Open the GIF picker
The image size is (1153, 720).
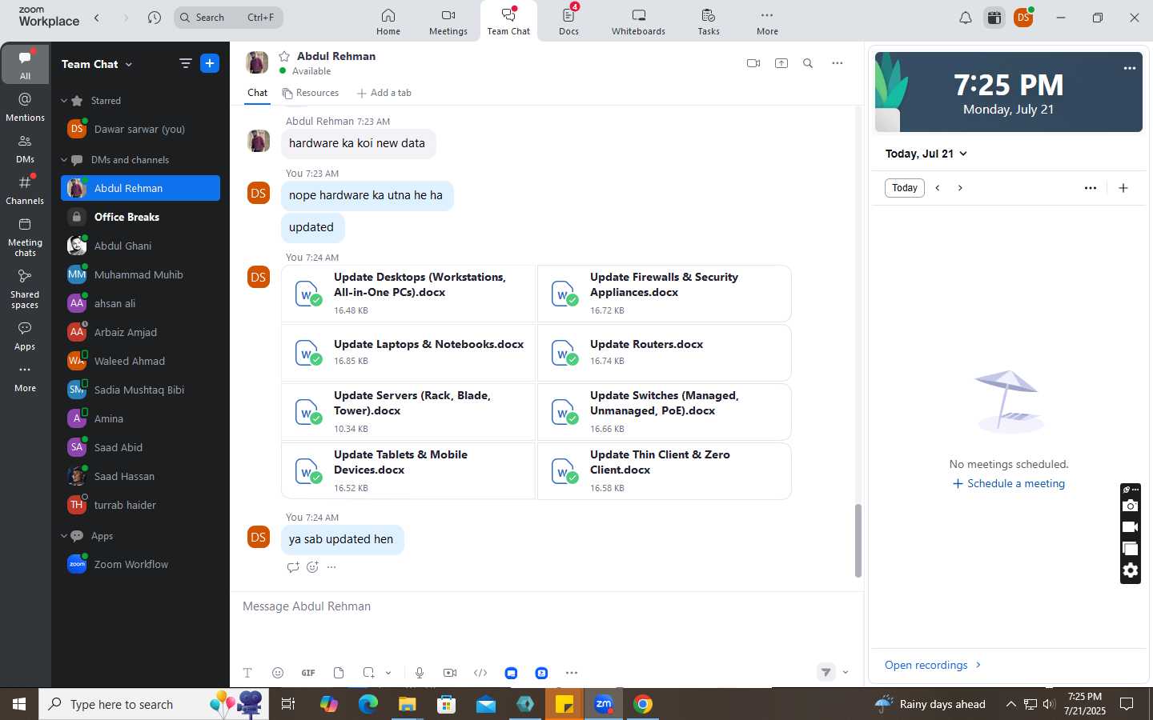tap(308, 673)
